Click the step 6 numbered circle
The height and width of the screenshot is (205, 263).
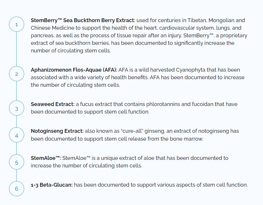(x=17, y=189)
